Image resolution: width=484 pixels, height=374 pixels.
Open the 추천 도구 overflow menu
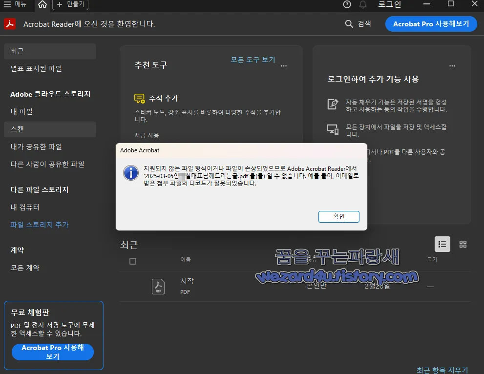[x=284, y=65]
